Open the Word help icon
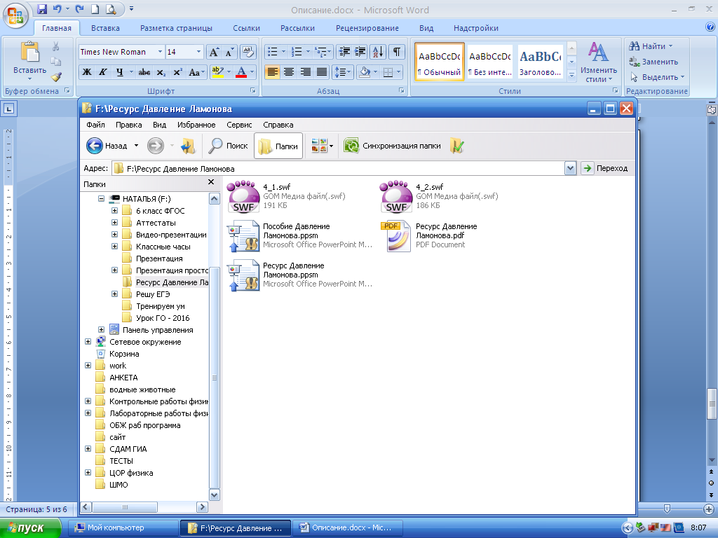The image size is (718, 538). (710, 27)
